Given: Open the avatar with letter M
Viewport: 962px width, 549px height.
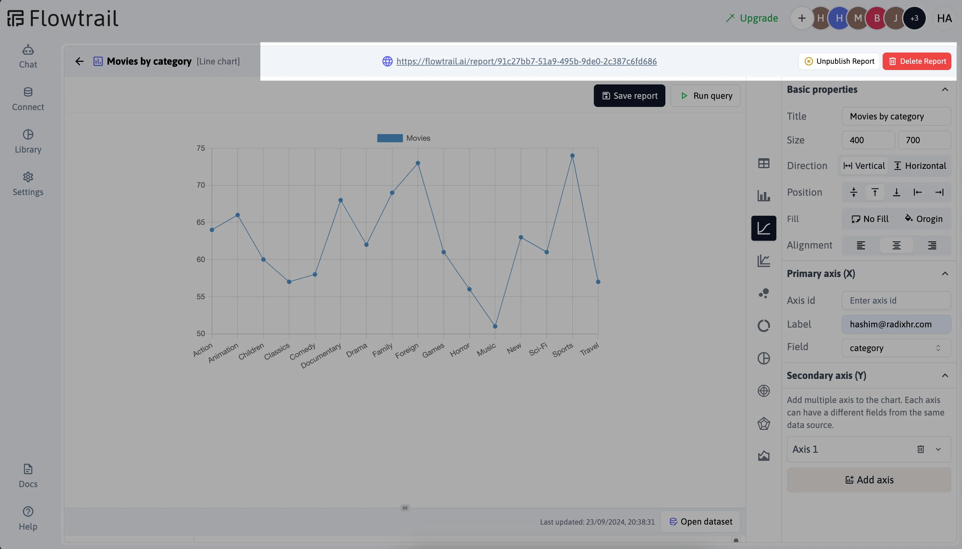Looking at the screenshot, I should [x=858, y=18].
